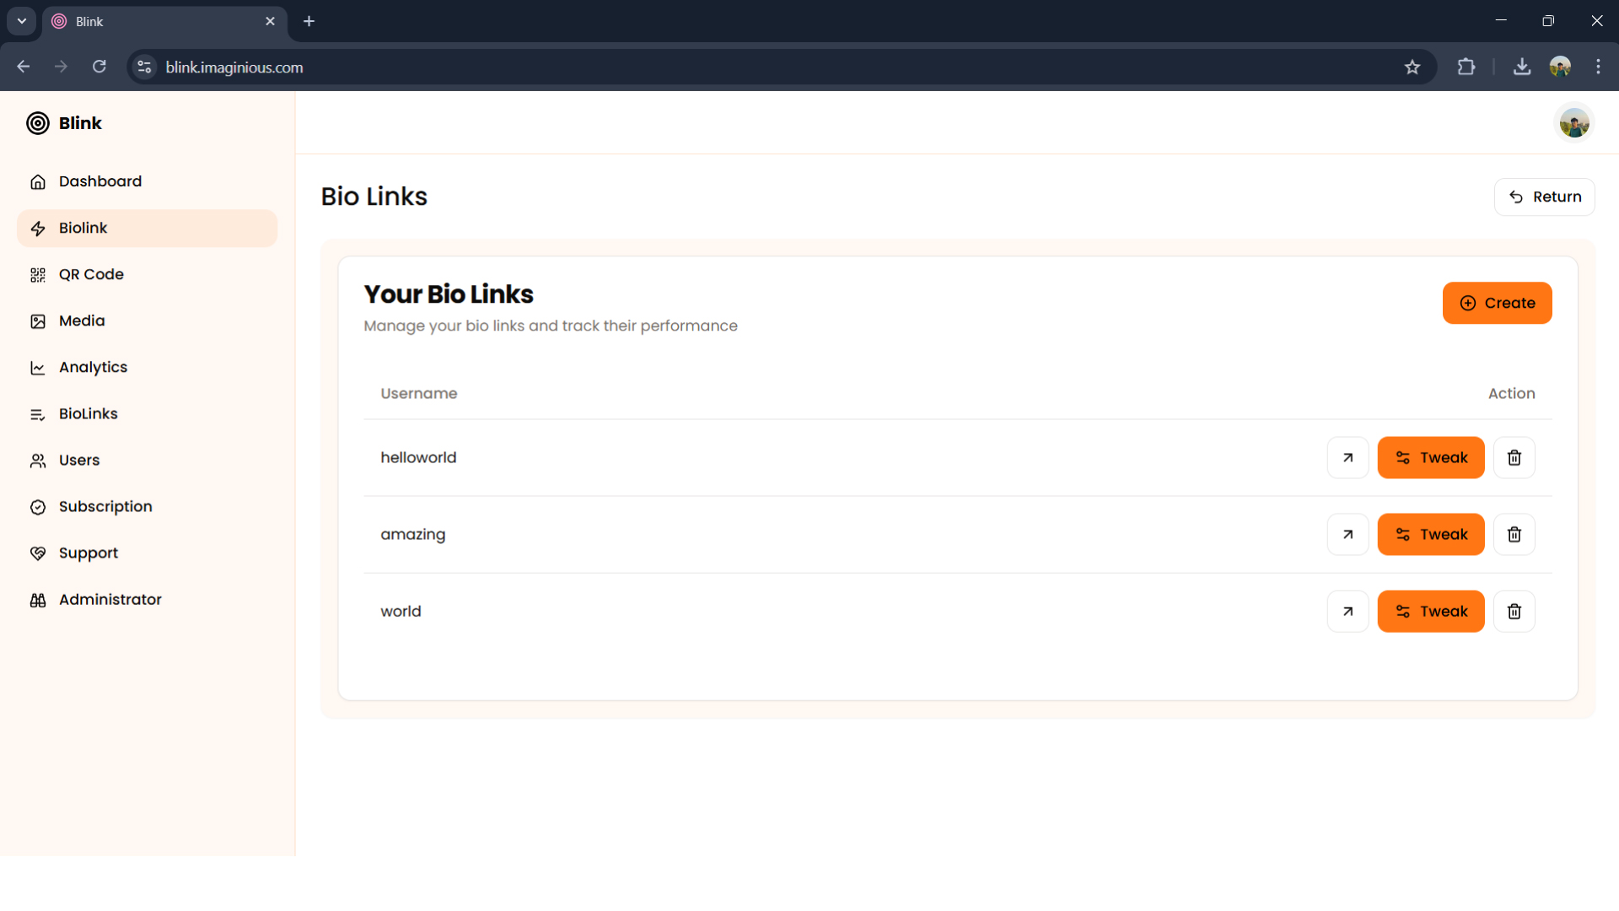Screen dimensions: 1619x911
Task: Open the browser tab search chevron
Action: click(21, 21)
